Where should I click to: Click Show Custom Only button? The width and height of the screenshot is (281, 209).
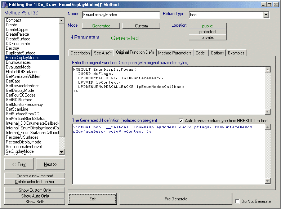(x=35, y=190)
